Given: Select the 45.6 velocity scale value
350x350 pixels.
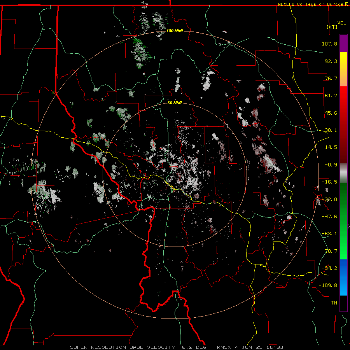Looking at the screenshot, I should 331,113.
